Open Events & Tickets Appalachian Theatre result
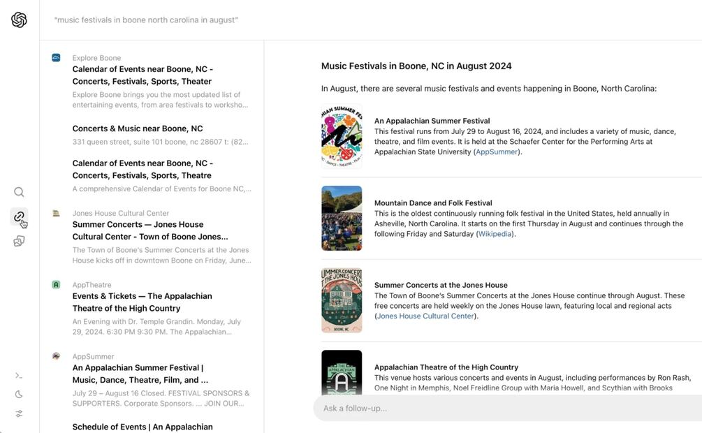Image resolution: width=702 pixels, height=433 pixels. pos(142,302)
